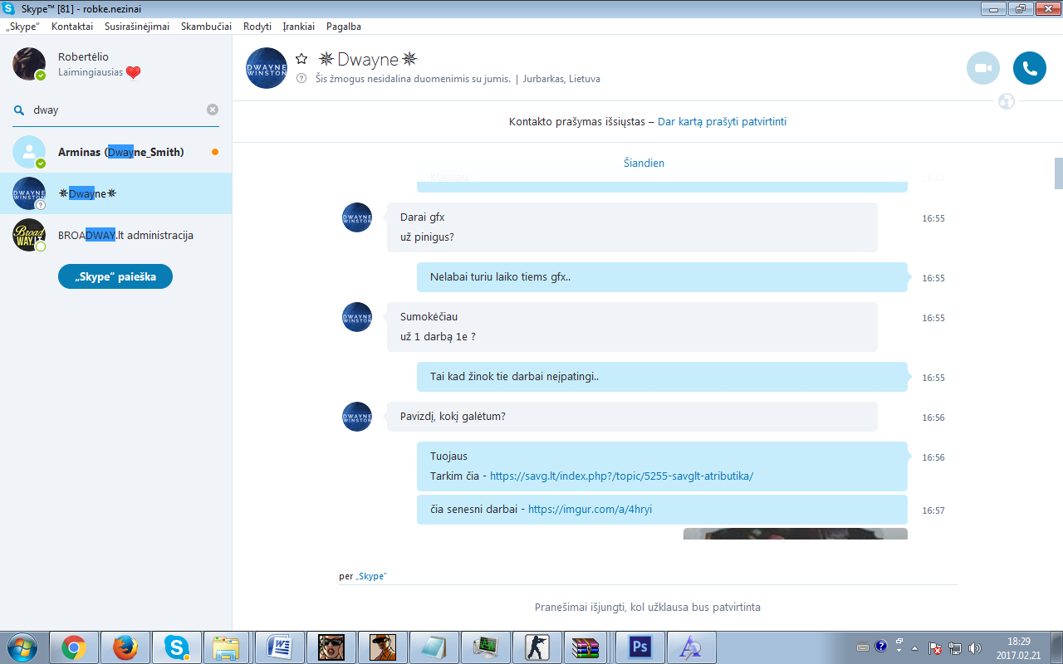
Task: Open the savg.lt atributika topic link
Action: pyautogui.click(x=621, y=476)
